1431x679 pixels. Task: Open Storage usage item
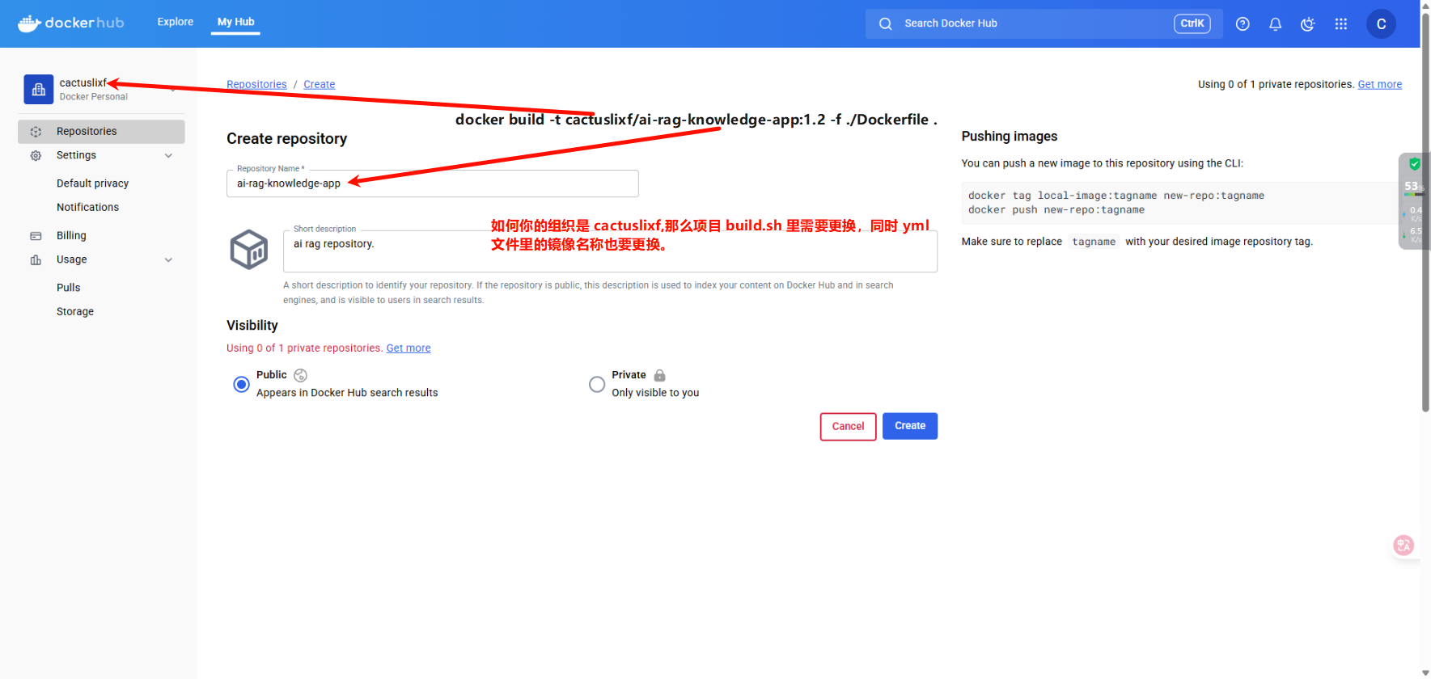coord(75,311)
